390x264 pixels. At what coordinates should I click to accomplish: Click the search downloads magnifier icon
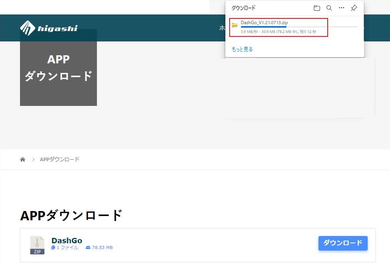329,8
